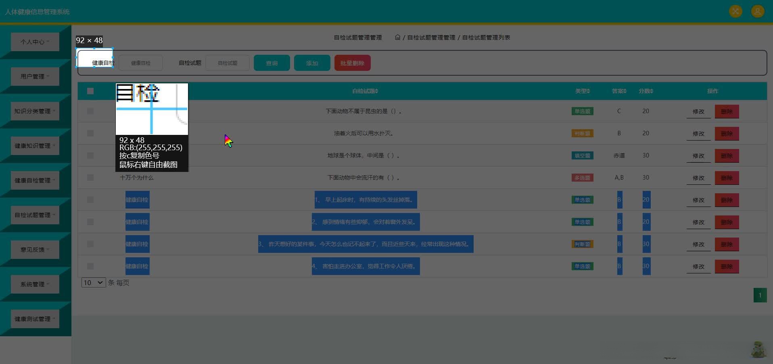The image size is (773, 364).
Task: Check the row for 昨天想好的某件事
Action: point(90,244)
